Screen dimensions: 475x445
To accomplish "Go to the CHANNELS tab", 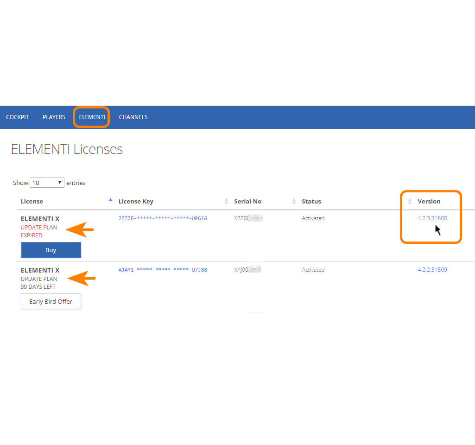I will pos(133,117).
